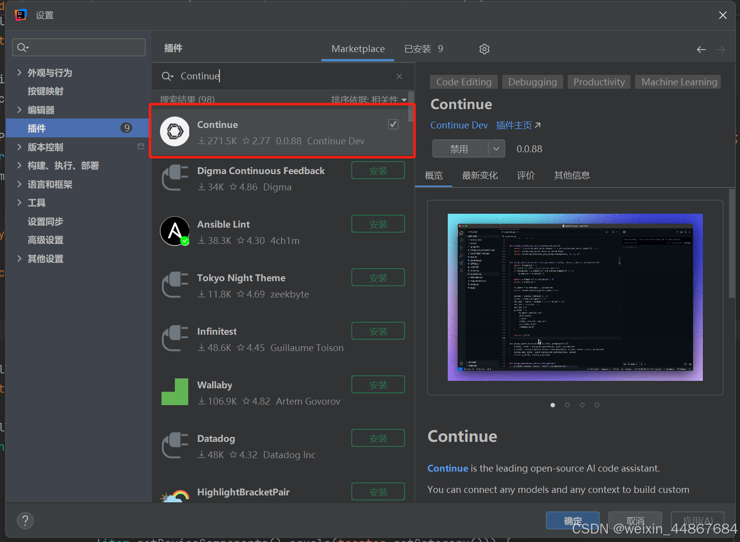Image resolution: width=740 pixels, height=542 pixels.
Task: Click the plugin settings gear icon
Action: coord(484,49)
